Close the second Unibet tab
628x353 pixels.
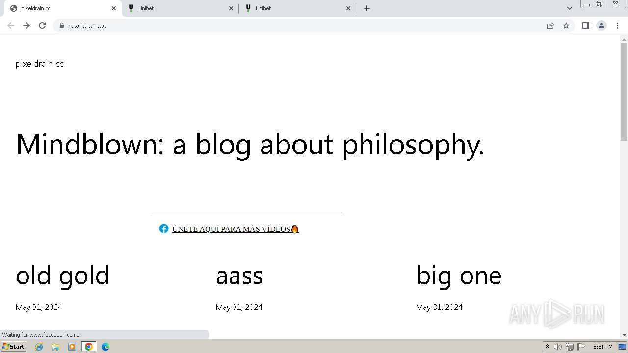pyautogui.click(x=348, y=8)
